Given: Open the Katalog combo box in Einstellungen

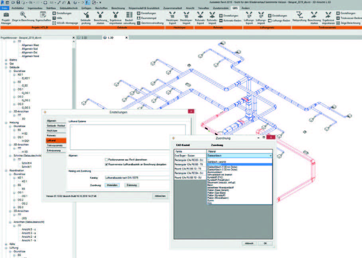Looking at the screenshot, I should [137, 178].
